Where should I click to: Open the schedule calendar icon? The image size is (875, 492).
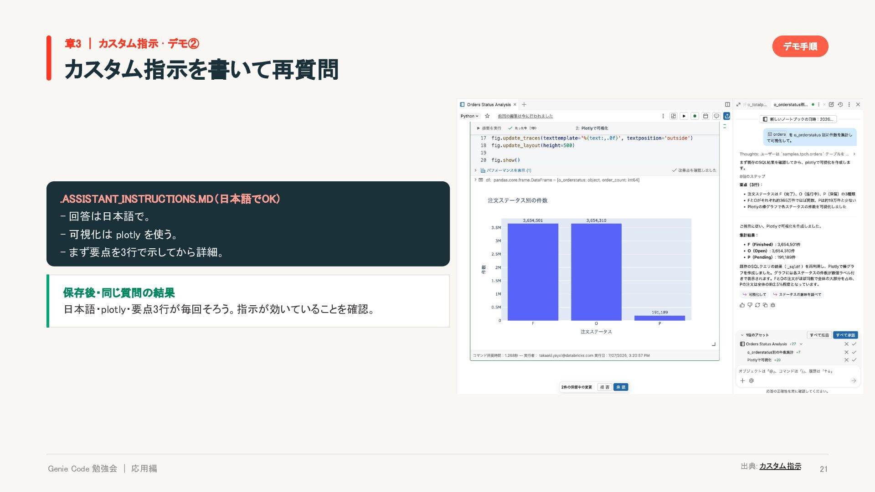[x=705, y=116]
